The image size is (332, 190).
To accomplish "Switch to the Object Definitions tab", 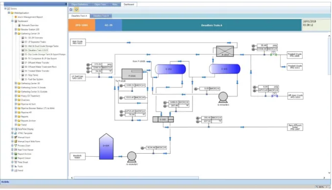I will click(79, 4).
